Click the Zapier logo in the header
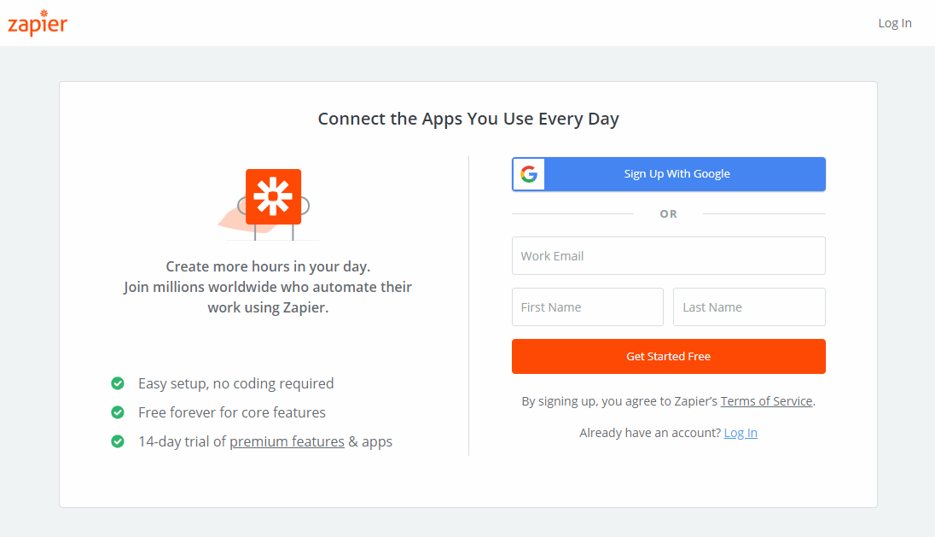 [x=38, y=23]
